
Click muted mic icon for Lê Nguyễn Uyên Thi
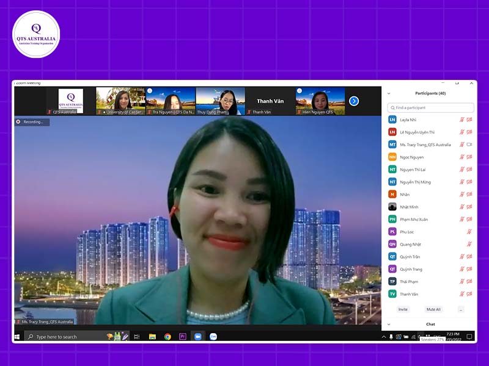462,132
